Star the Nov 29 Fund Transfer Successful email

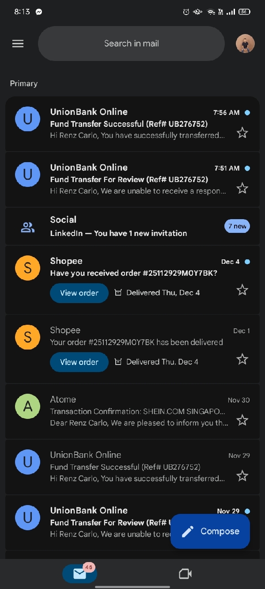tap(242, 476)
